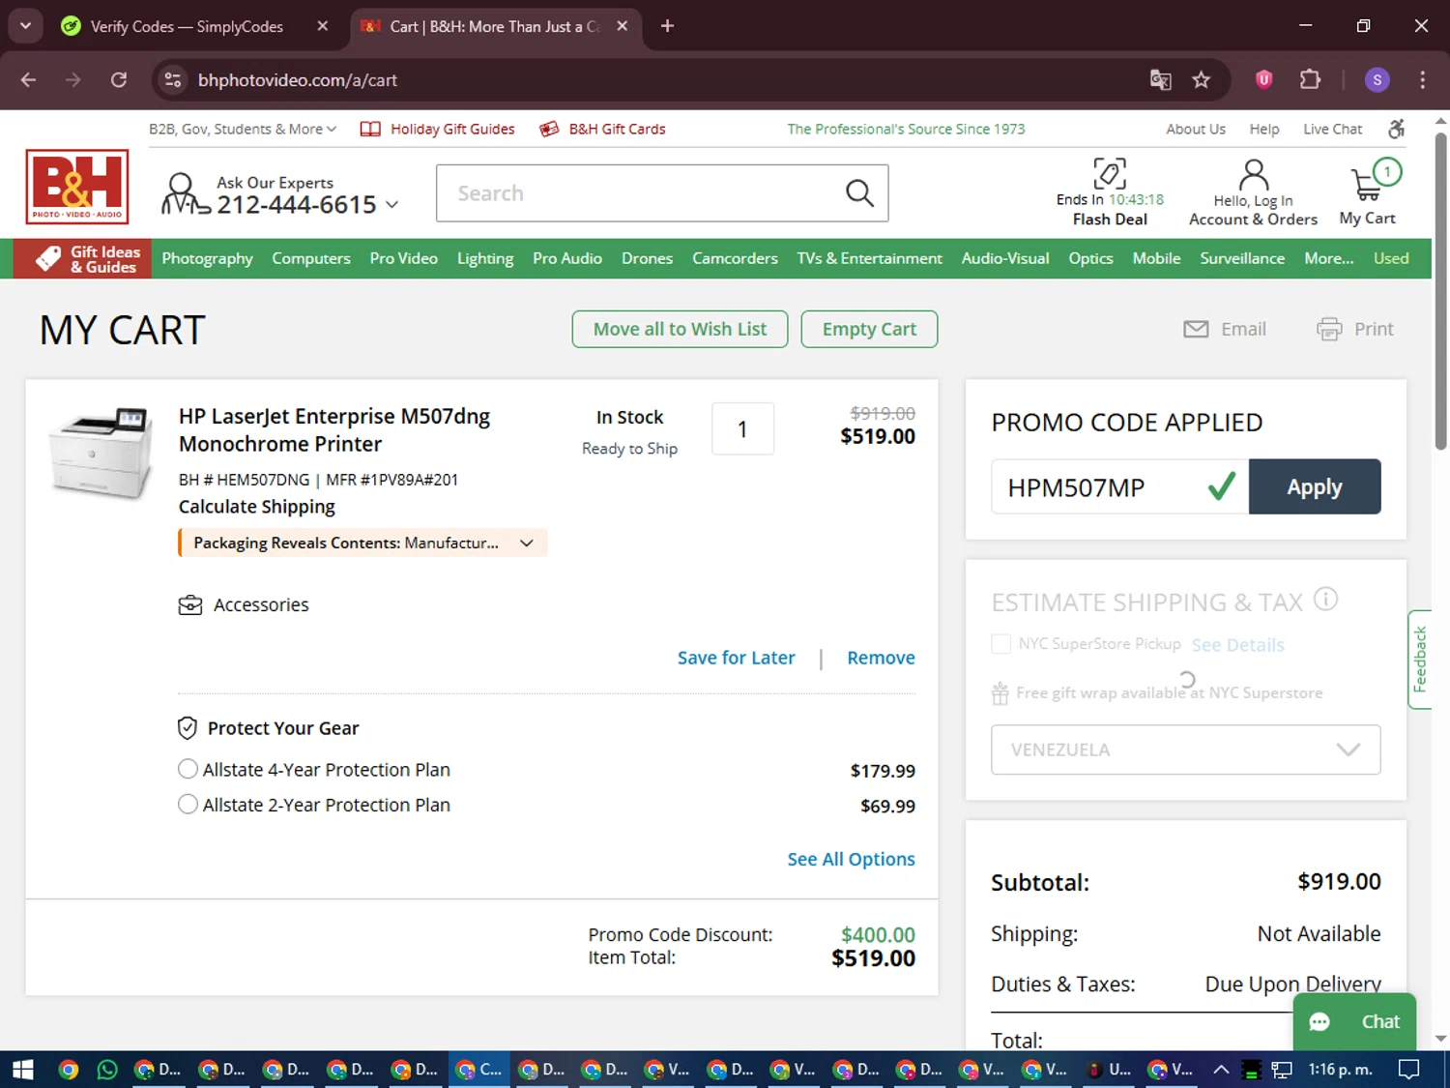Click the Holiday Gift Guides book icon
1450x1088 pixels.
tap(370, 129)
